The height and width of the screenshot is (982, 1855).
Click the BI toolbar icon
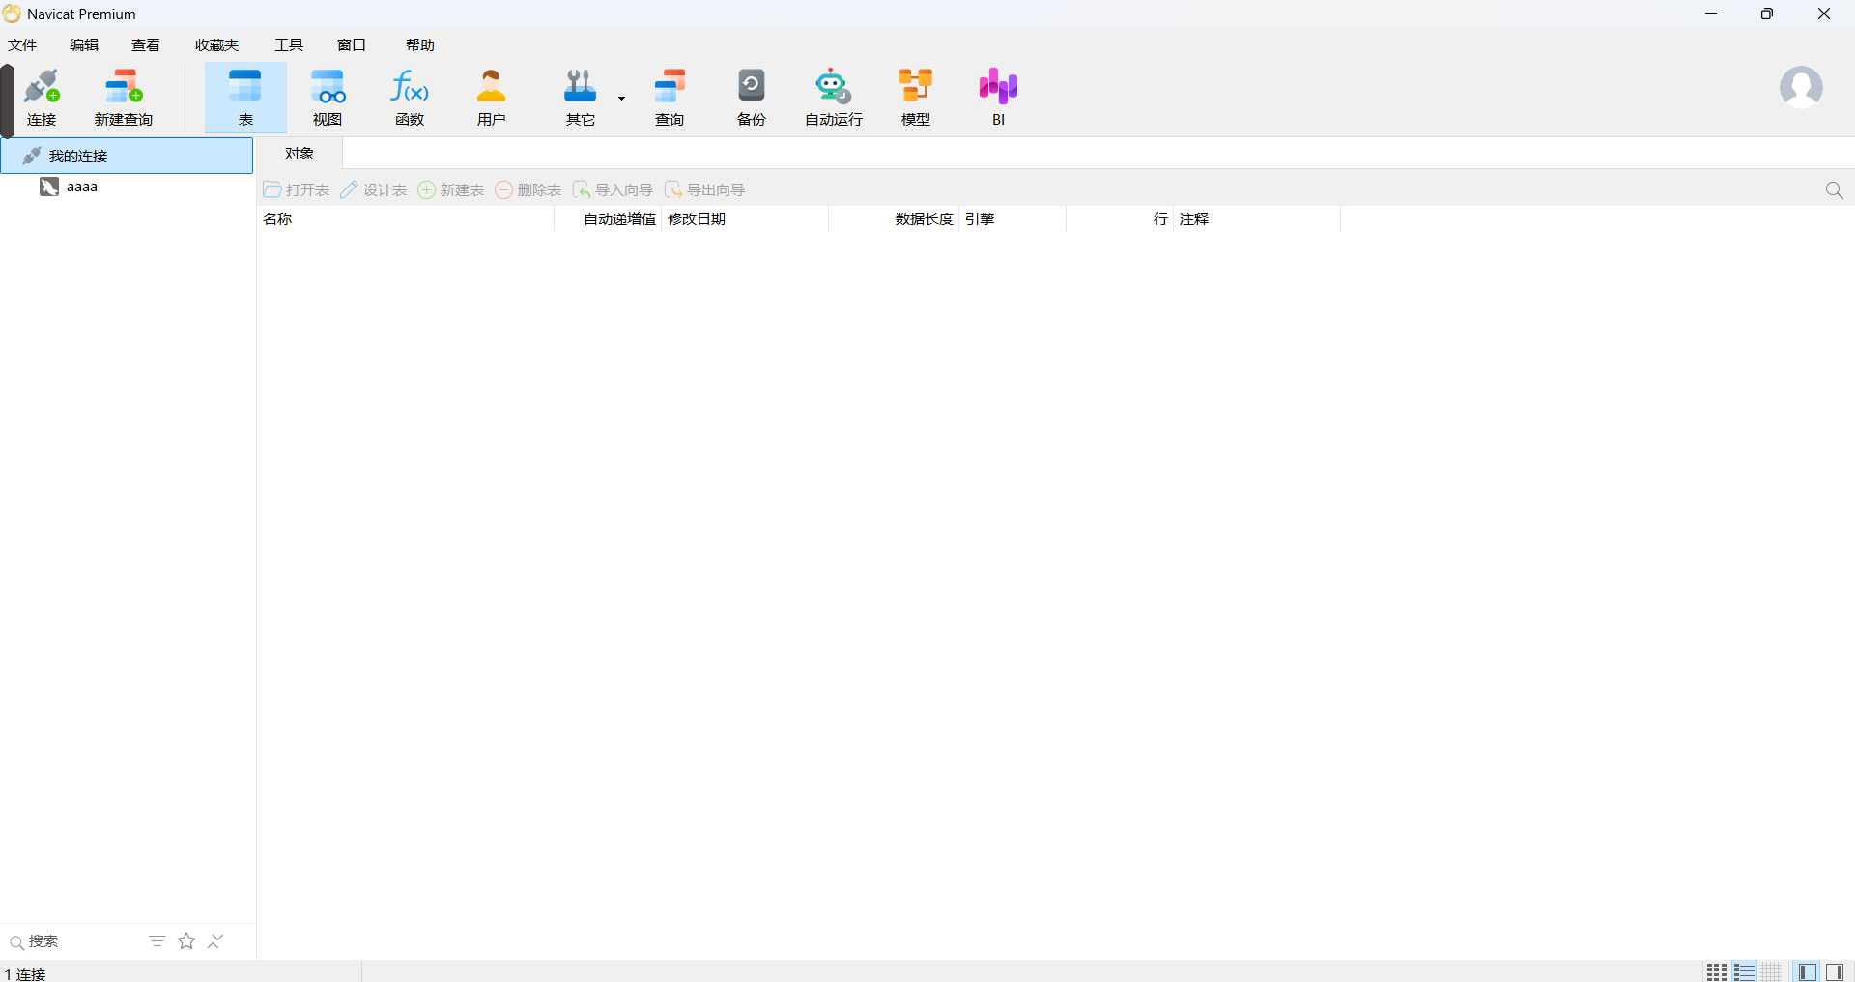click(998, 97)
